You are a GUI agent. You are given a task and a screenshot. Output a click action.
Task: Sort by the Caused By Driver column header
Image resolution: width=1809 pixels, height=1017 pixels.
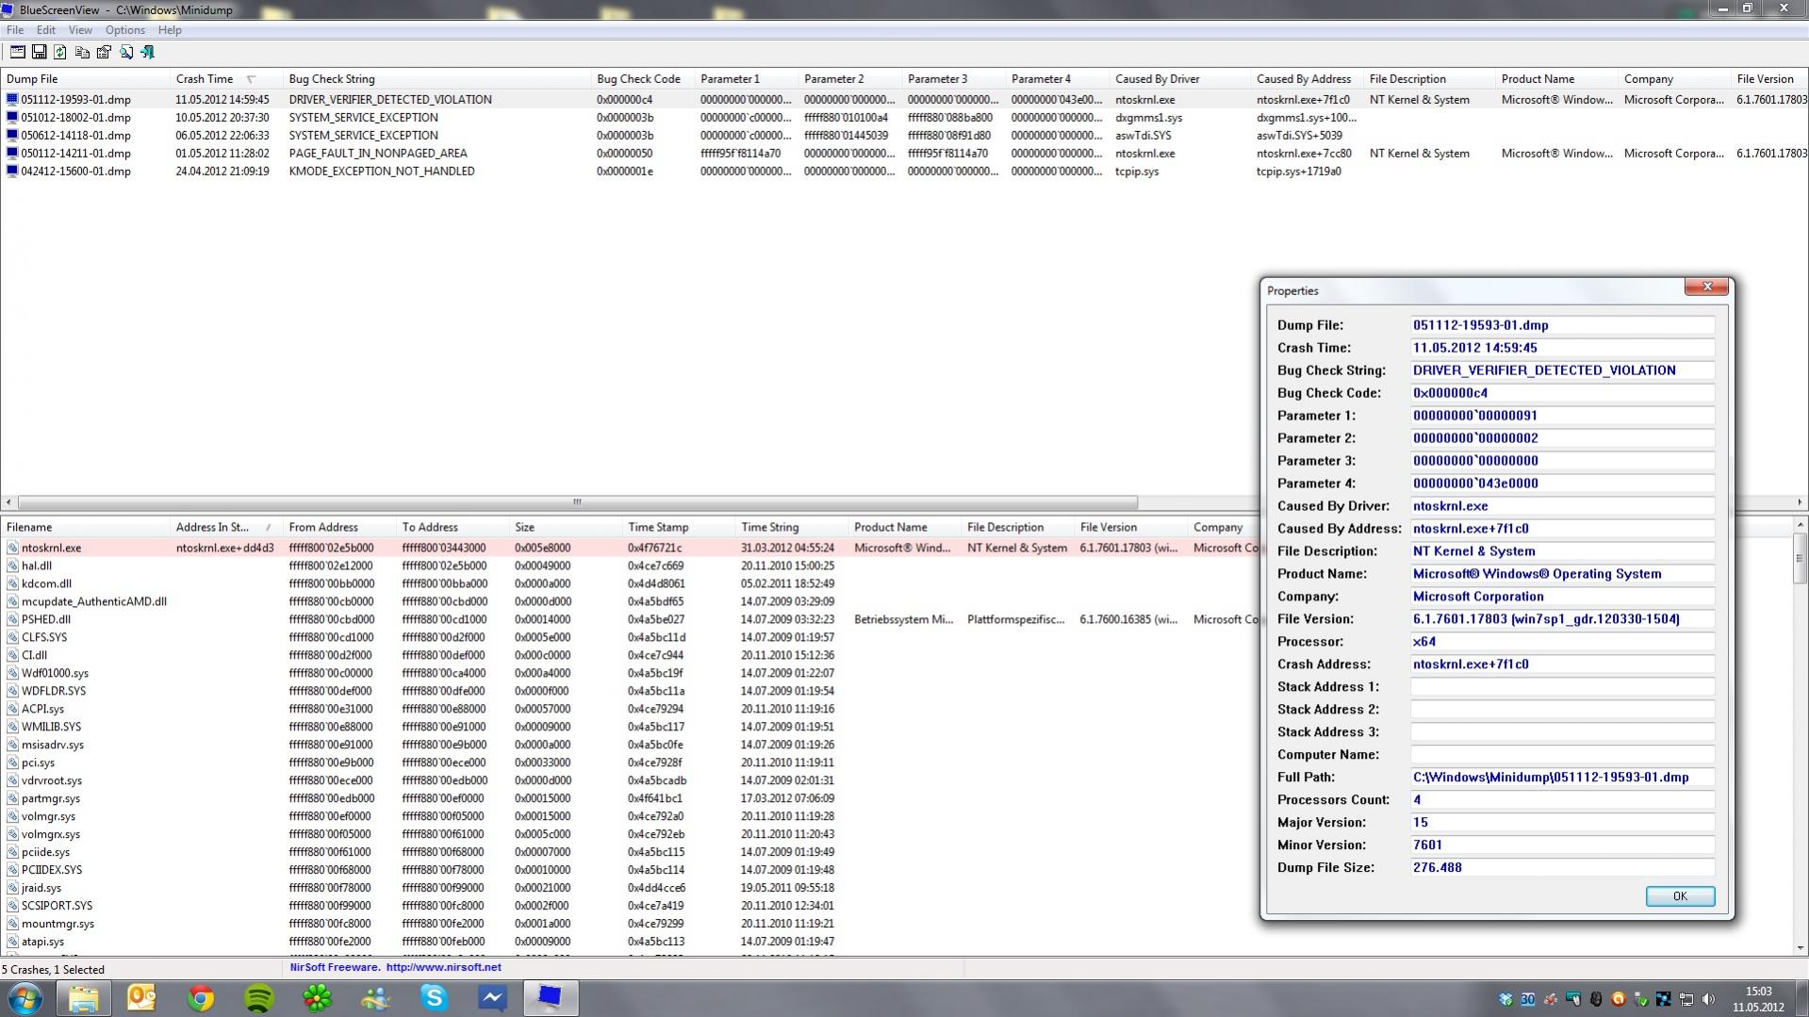[1179, 79]
